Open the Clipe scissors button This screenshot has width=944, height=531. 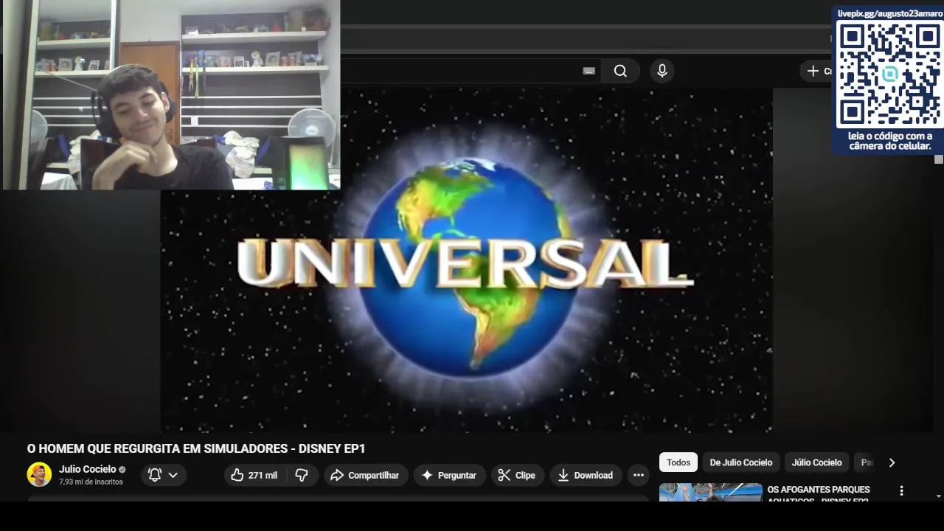pyautogui.click(x=517, y=476)
